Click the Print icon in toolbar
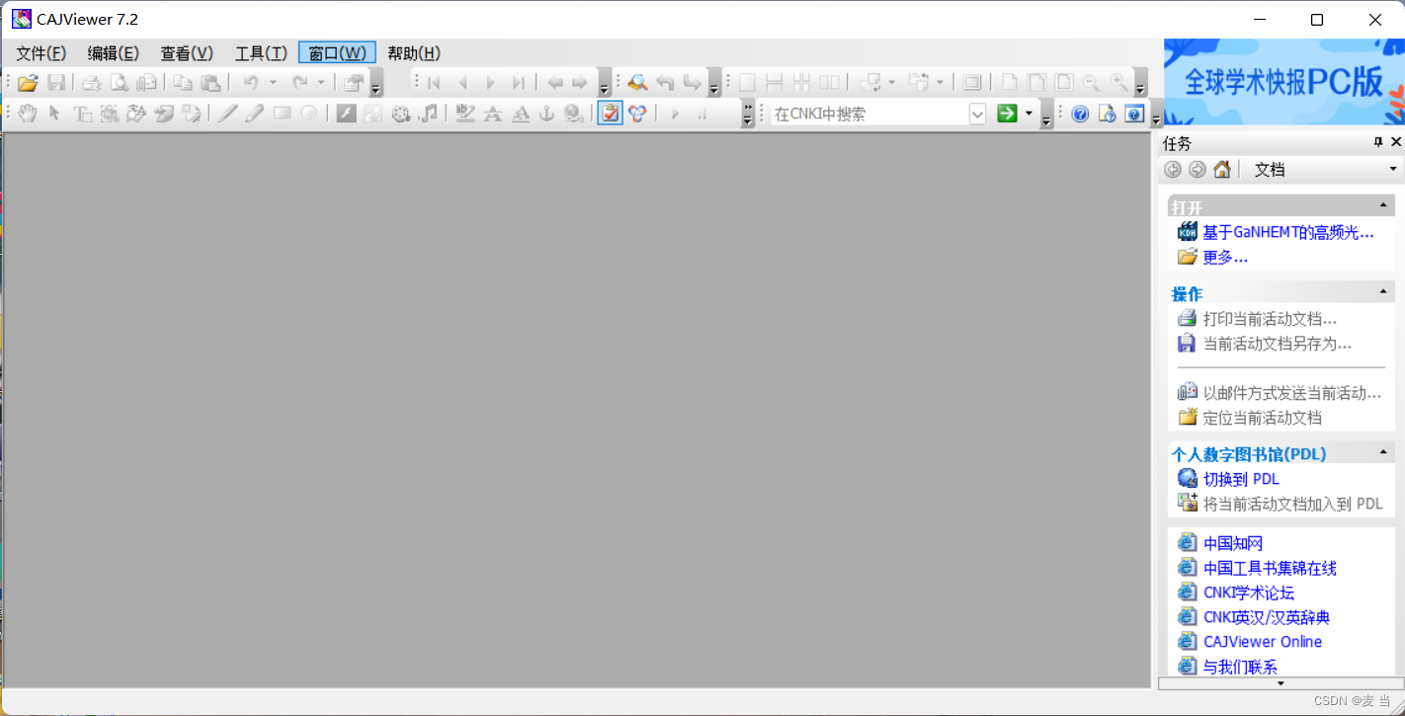 pos(92,83)
